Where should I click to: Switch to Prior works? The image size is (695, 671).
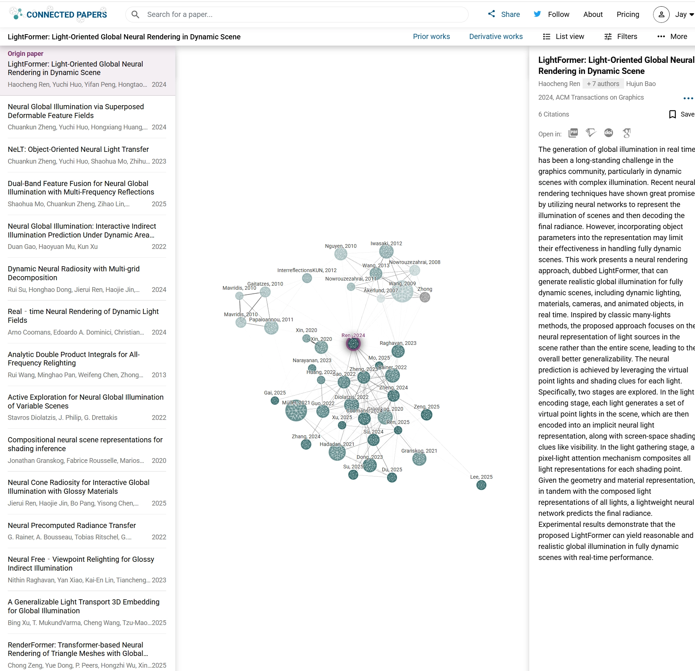(x=431, y=36)
